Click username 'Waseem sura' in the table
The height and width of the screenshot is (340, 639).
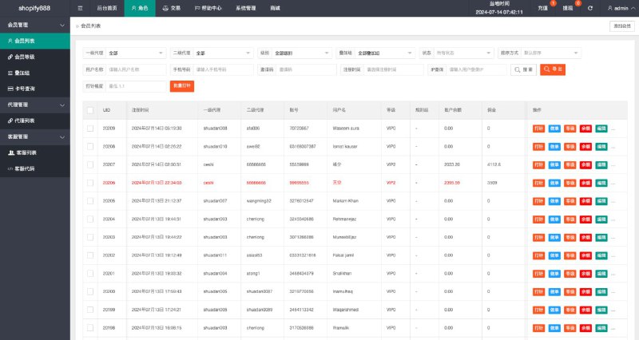click(346, 128)
